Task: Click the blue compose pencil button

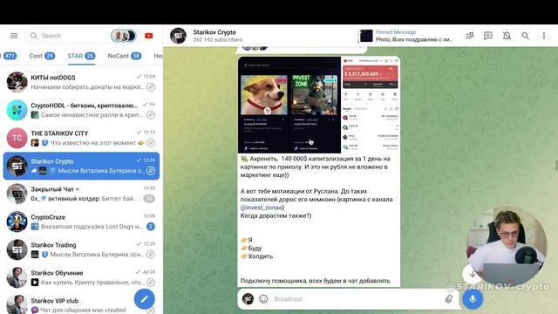Action: [145, 299]
